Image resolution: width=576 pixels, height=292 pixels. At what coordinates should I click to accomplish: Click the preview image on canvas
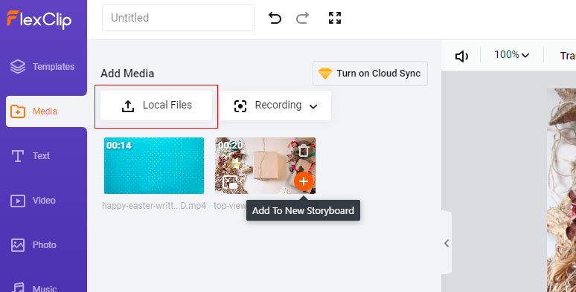tap(561, 190)
